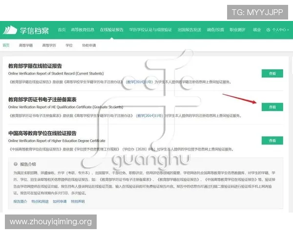Click the 报告介绍 section title
The image size is (293, 234).
28,164
